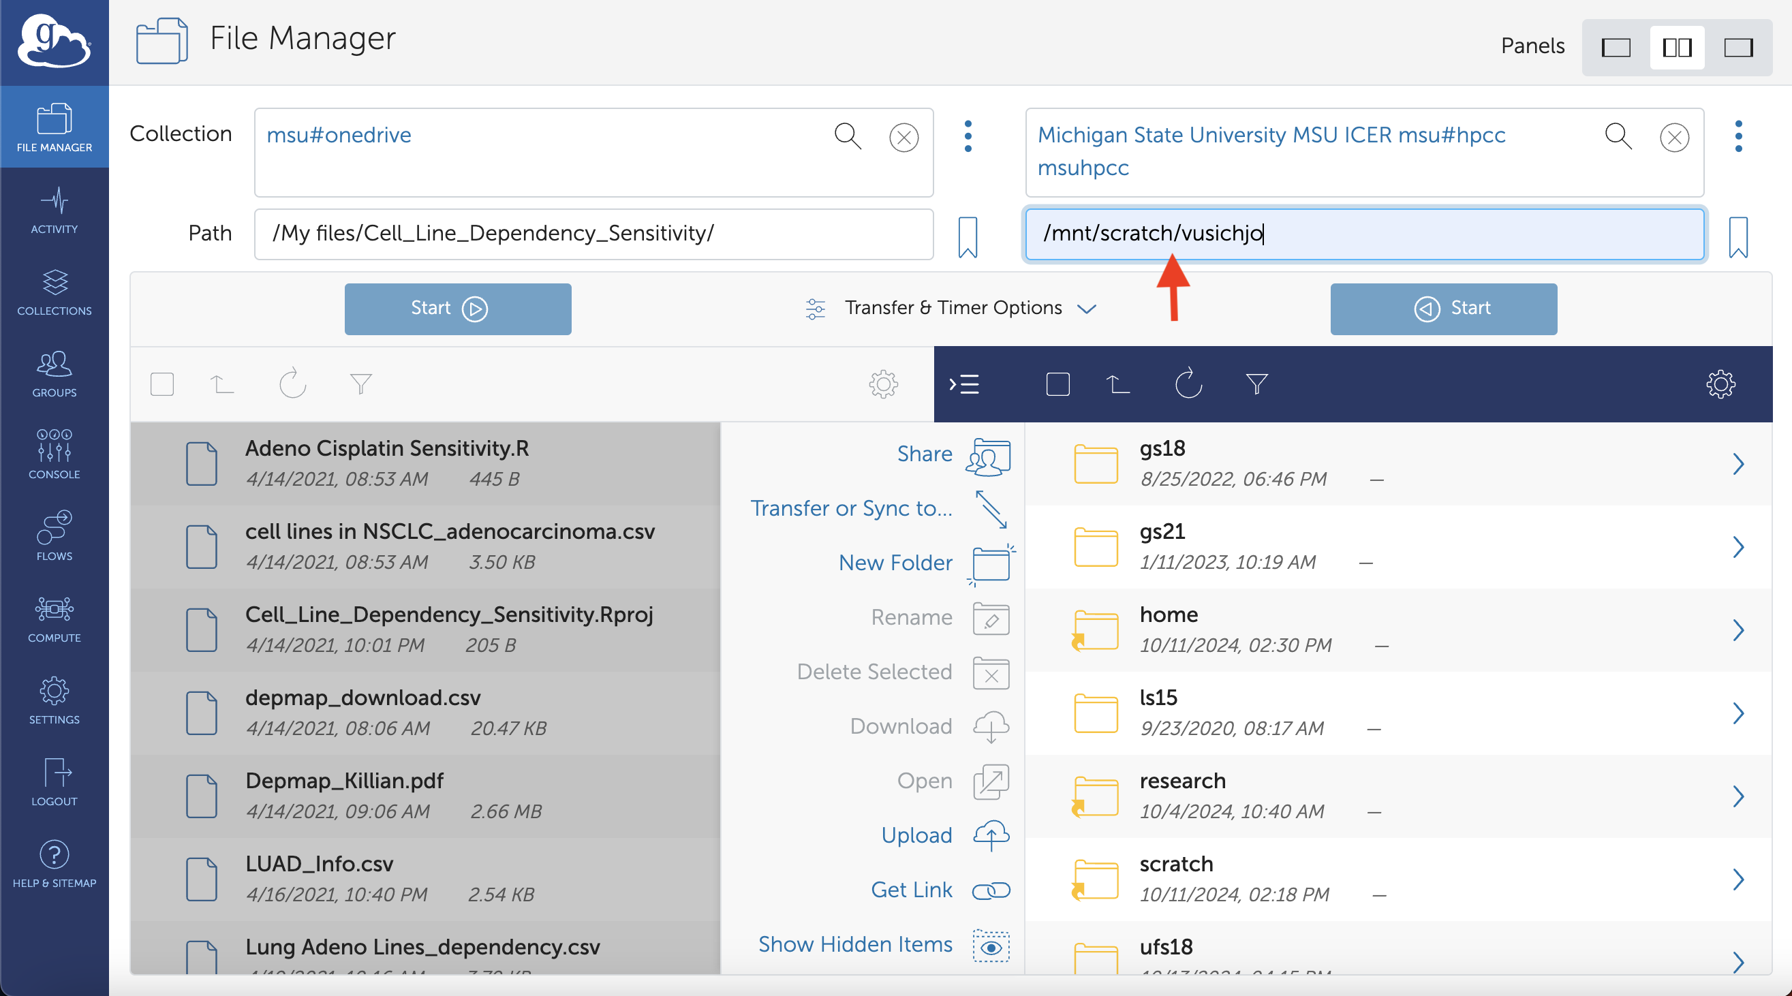Search collections in the msu#onedrive field
Screen dimensions: 1792x996
click(x=848, y=136)
